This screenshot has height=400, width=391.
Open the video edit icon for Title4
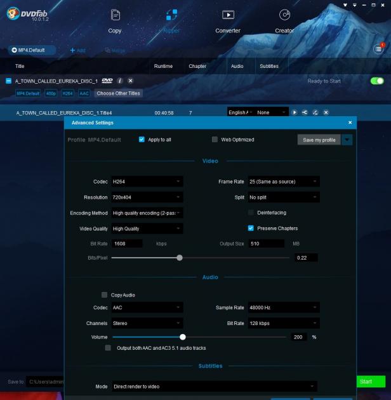315,112
